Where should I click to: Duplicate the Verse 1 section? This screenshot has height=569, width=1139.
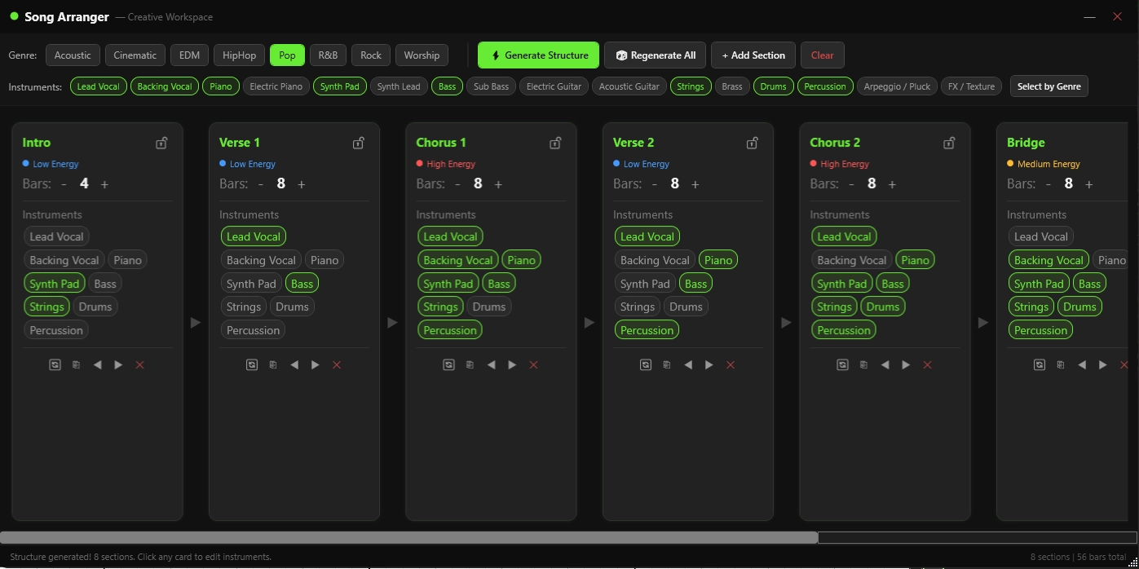(273, 364)
